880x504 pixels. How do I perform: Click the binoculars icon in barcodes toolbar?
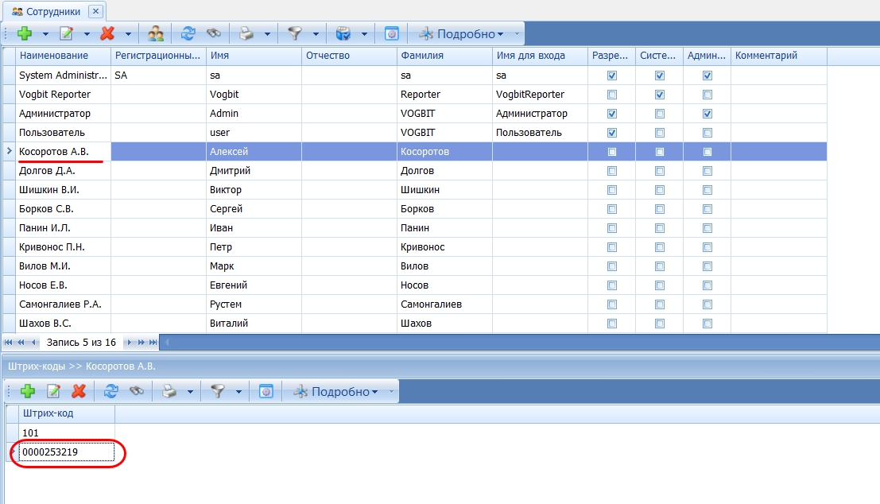[x=137, y=391]
